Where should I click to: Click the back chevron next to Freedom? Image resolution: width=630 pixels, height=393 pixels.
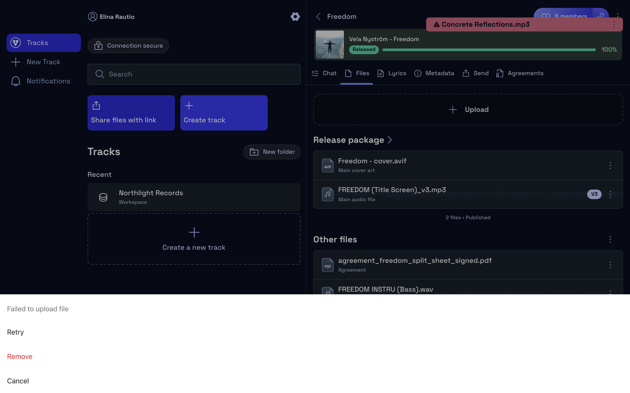(318, 17)
